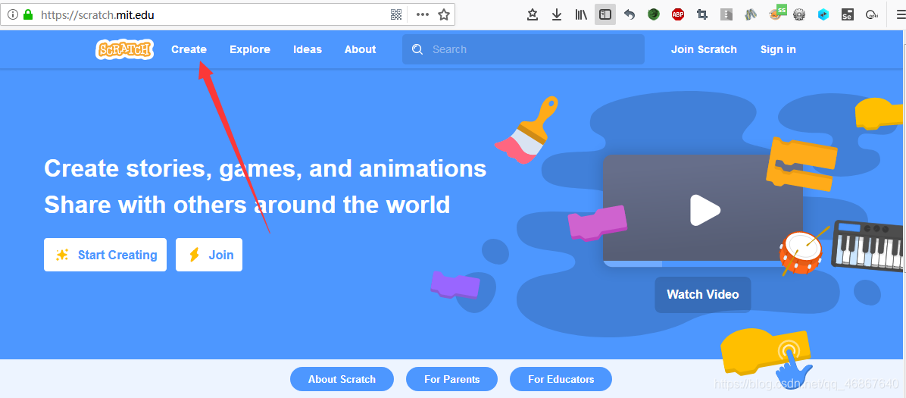Click the cookie extension icon

click(x=872, y=15)
